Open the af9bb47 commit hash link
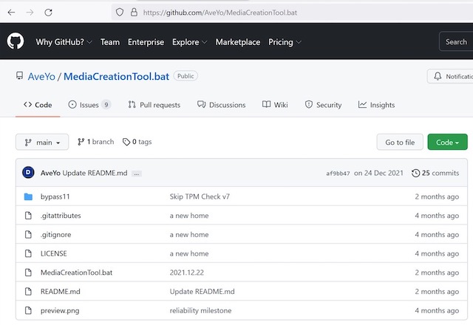473x325 pixels. [x=337, y=174]
